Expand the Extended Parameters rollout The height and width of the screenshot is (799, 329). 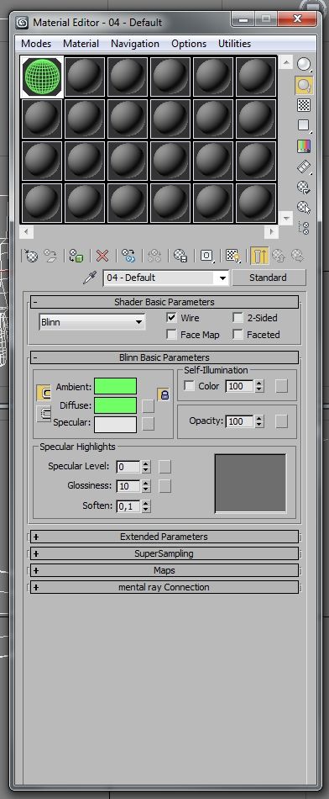(x=164, y=537)
